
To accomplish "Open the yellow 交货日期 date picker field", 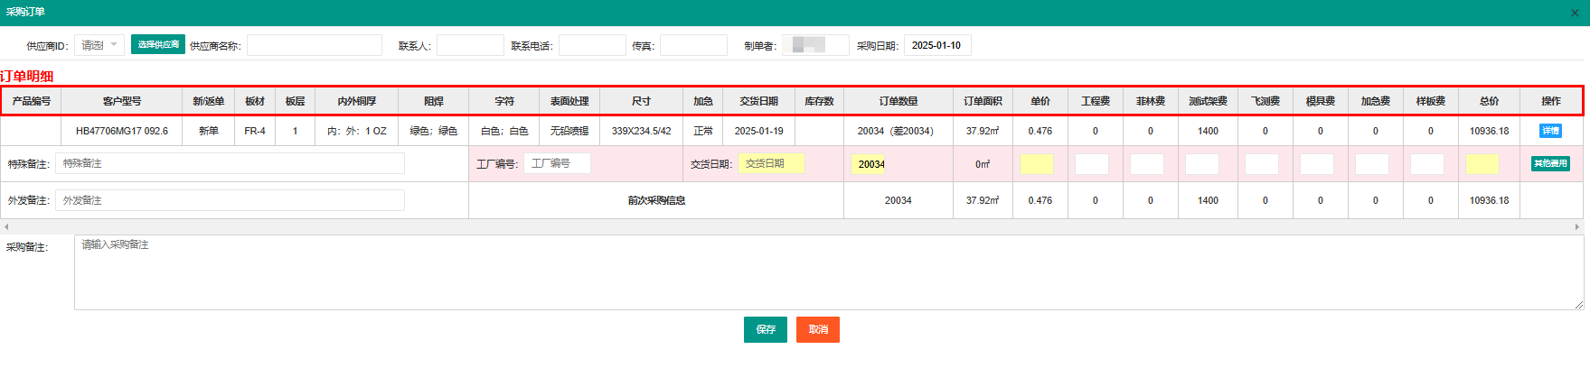I will coord(771,163).
